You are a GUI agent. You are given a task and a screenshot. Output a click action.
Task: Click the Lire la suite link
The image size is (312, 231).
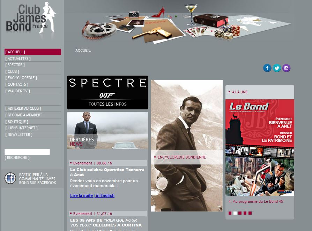pos(81,195)
